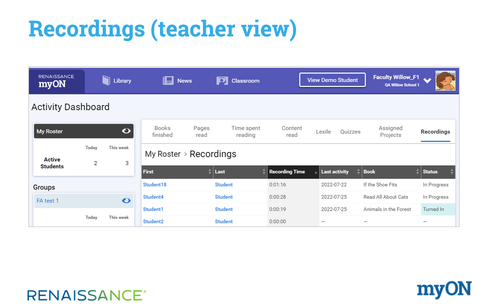The height and width of the screenshot is (304, 487).
Task: Sort by Recording Time column arrow
Action: click(x=316, y=172)
